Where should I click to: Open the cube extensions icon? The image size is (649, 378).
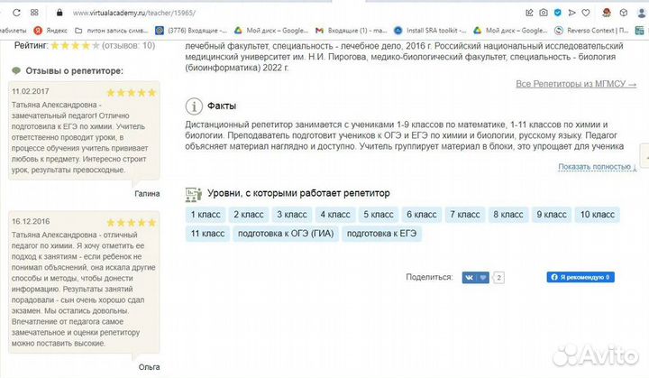tap(624, 13)
